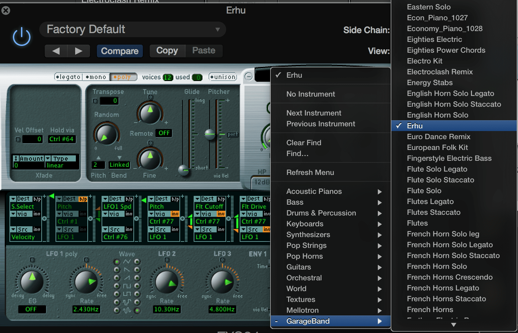Toggle Src inv on Flt Drive slot
The width and height of the screenshot is (518, 333).
[x=267, y=229]
